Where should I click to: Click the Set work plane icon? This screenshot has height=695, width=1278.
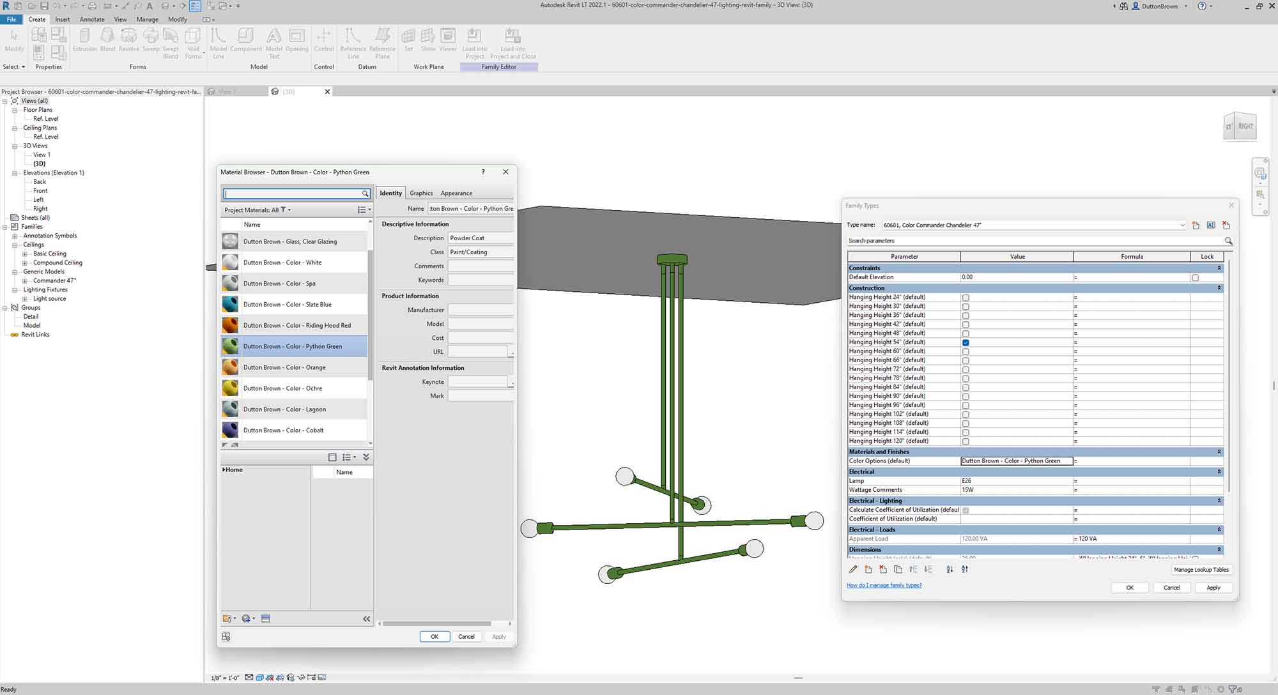tap(408, 38)
